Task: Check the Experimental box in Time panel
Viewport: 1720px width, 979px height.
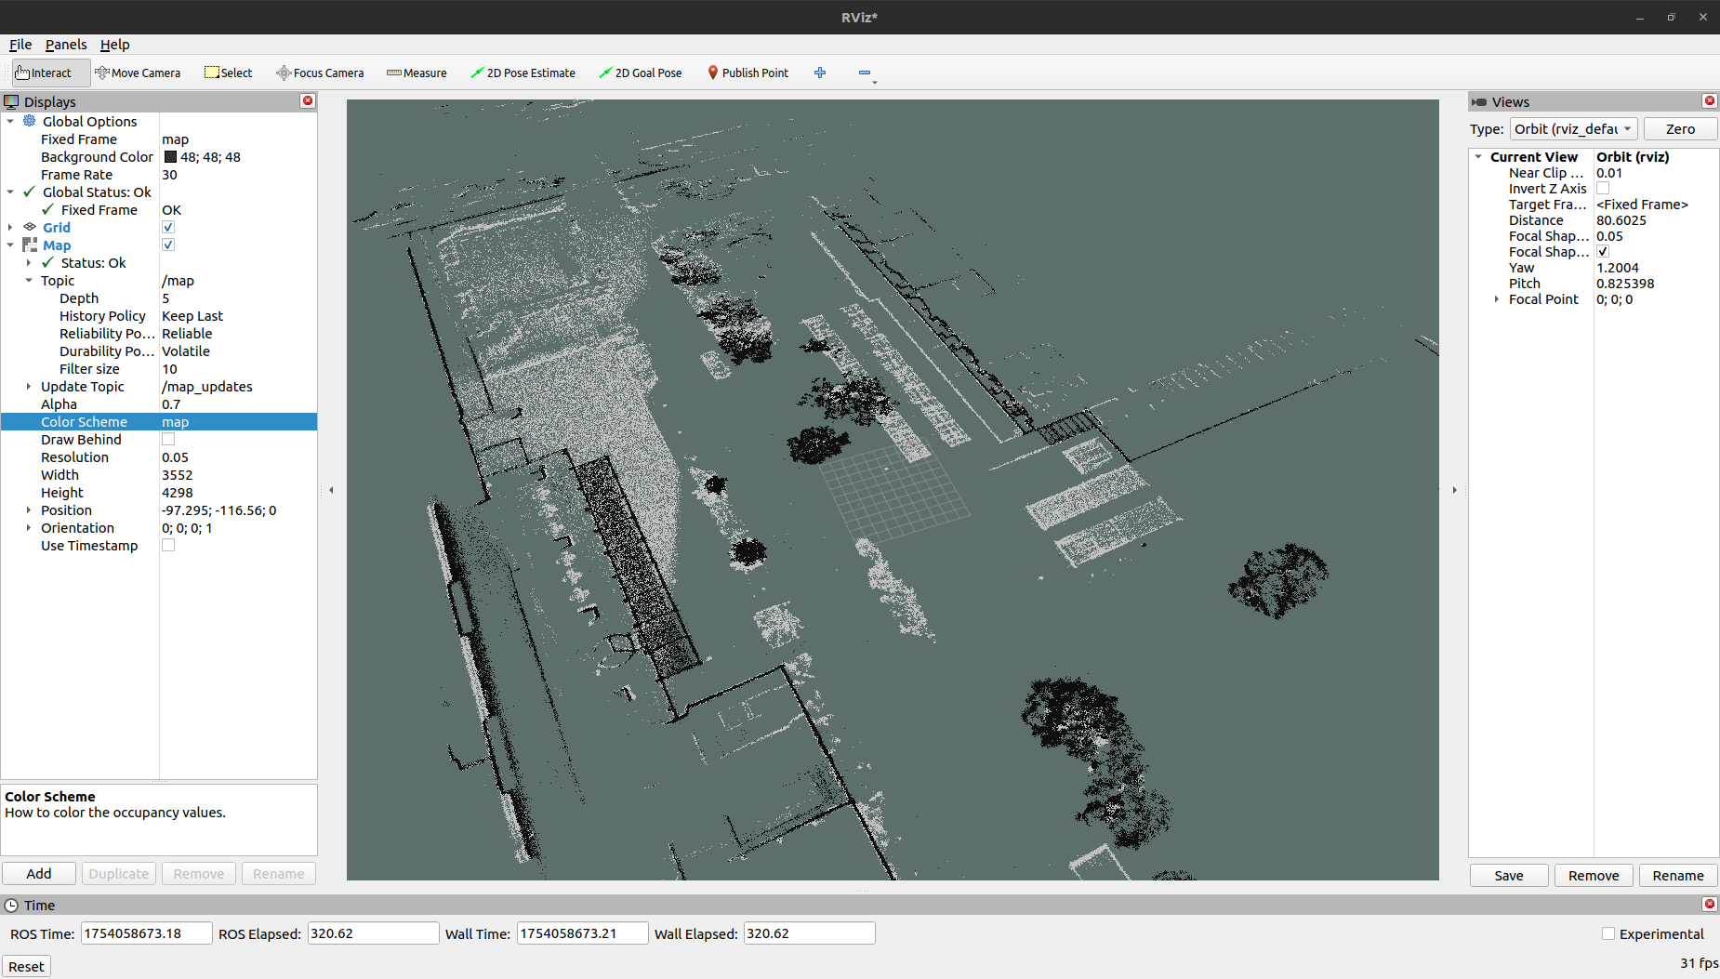Action: point(1608,933)
